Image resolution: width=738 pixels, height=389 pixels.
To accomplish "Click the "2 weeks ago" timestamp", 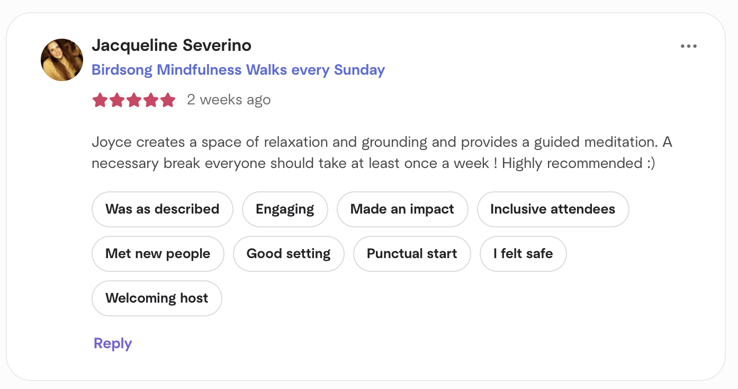I will tap(229, 100).
